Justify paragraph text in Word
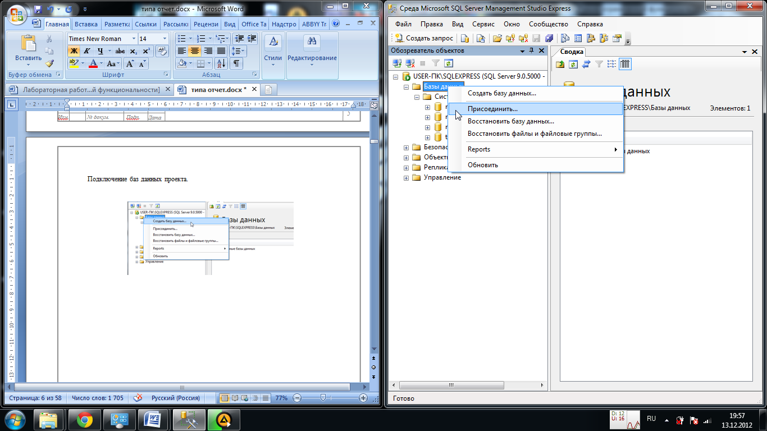 tap(221, 51)
